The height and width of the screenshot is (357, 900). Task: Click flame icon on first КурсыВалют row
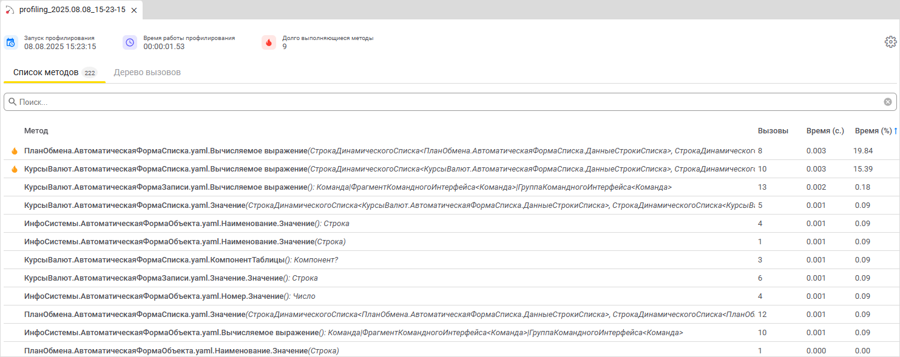pos(15,169)
